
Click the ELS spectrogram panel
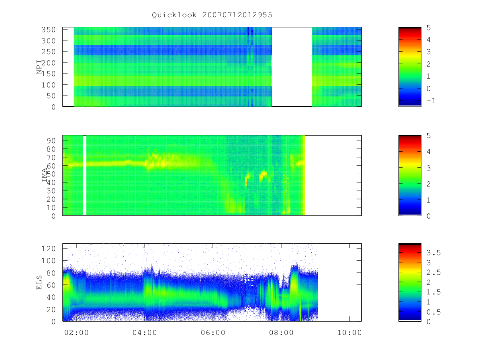tap(212, 282)
